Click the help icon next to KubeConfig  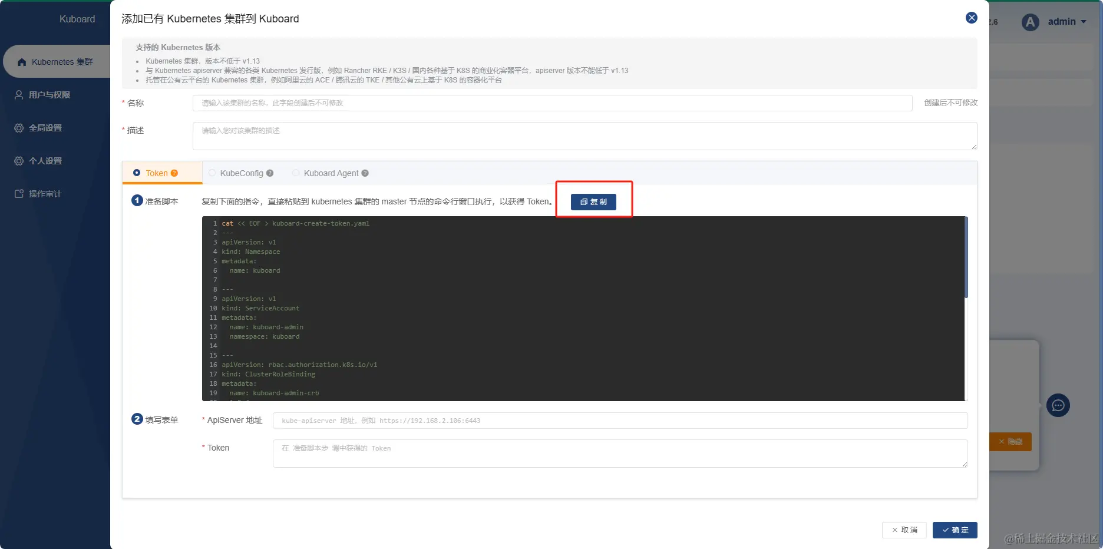[270, 173]
